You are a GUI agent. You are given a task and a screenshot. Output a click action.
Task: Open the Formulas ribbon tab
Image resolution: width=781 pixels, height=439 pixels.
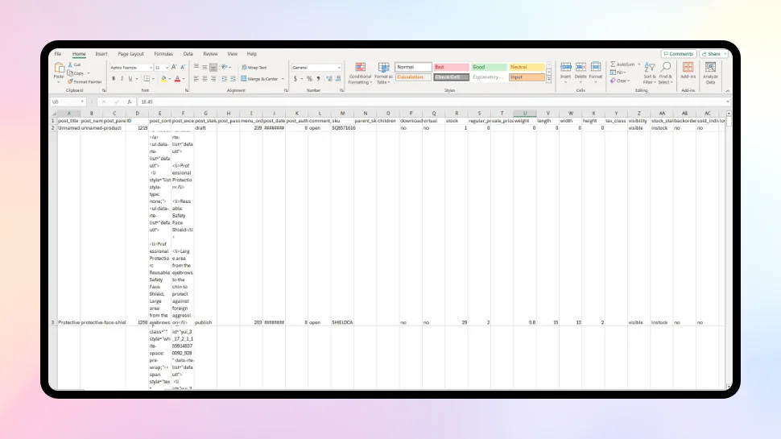coord(163,54)
